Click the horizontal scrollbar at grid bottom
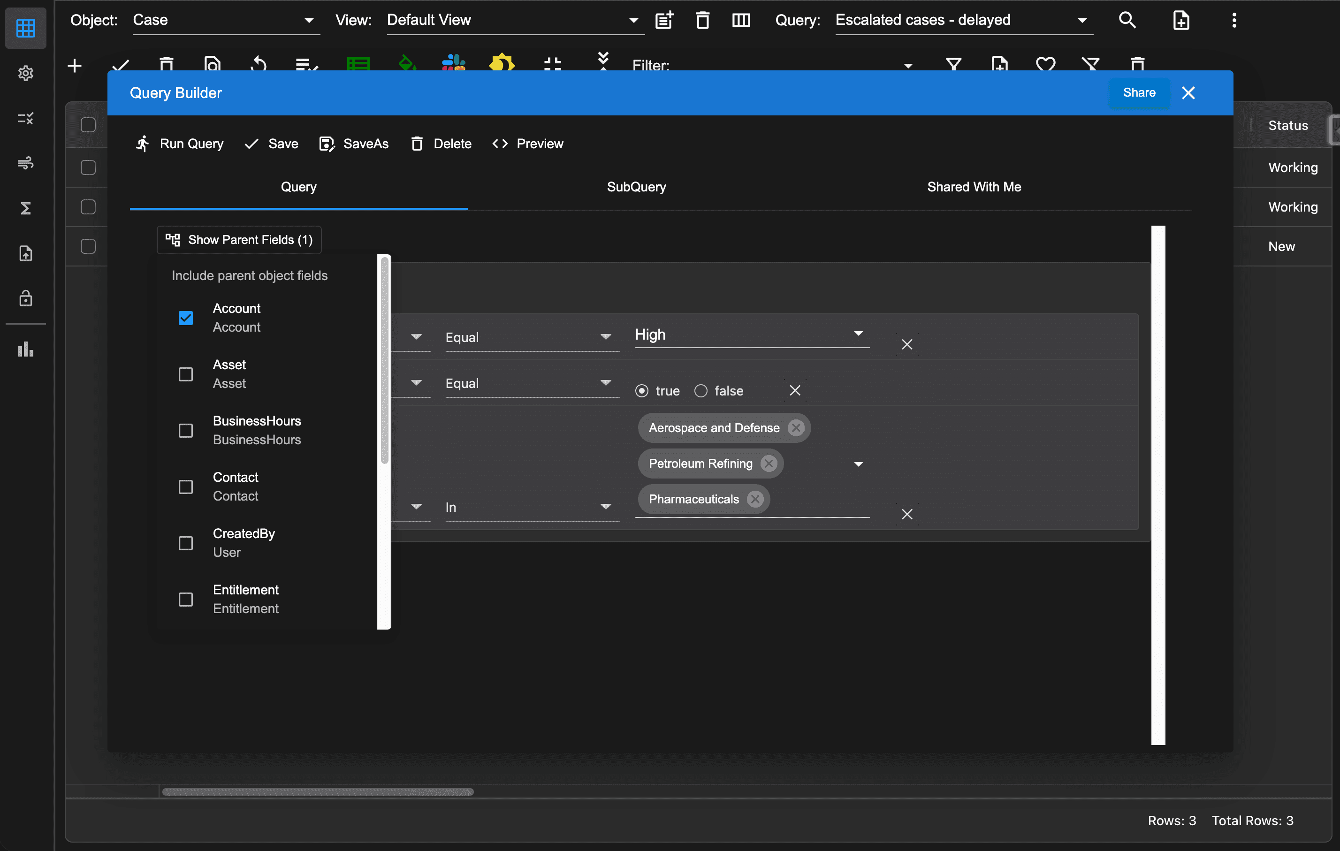Screen dimensions: 1340x851 pos(318,791)
